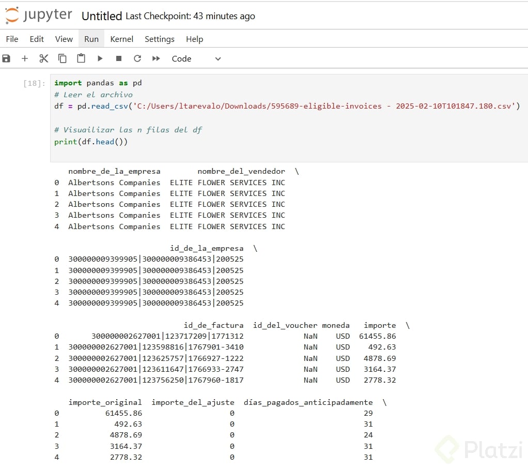Open the Settings menu
Viewport: 528px width, 469px height.
pyautogui.click(x=160, y=39)
